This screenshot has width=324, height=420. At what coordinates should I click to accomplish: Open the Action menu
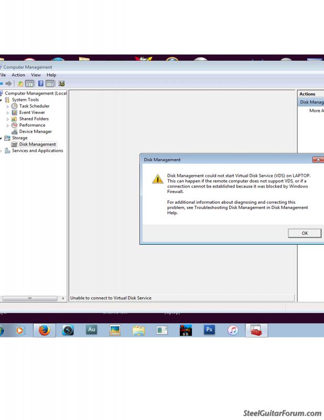click(18, 75)
